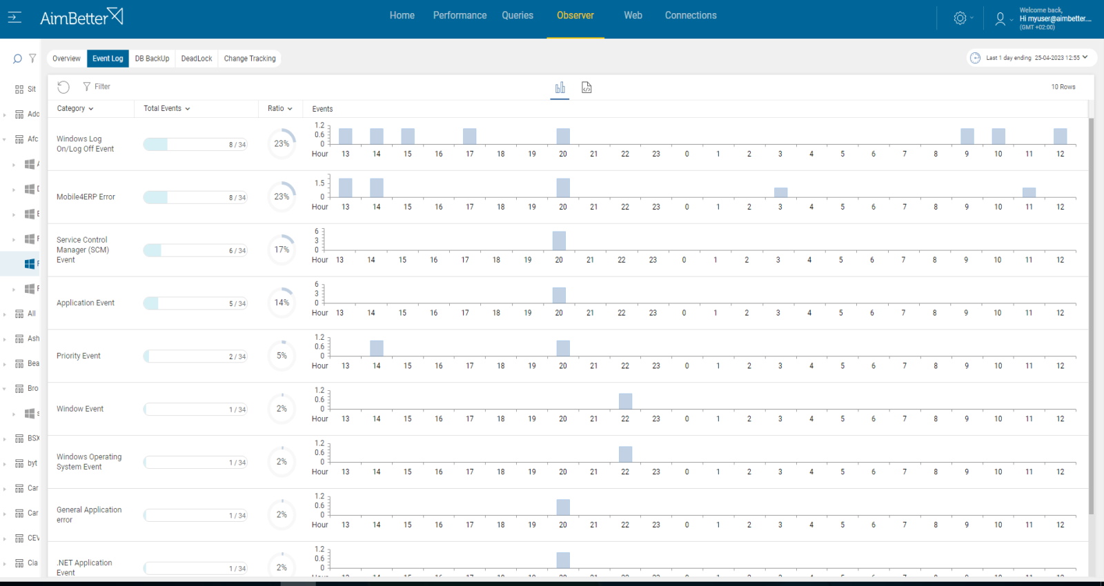Click the clock icon in time range selector
The height and width of the screenshot is (586, 1104).
pyautogui.click(x=975, y=58)
